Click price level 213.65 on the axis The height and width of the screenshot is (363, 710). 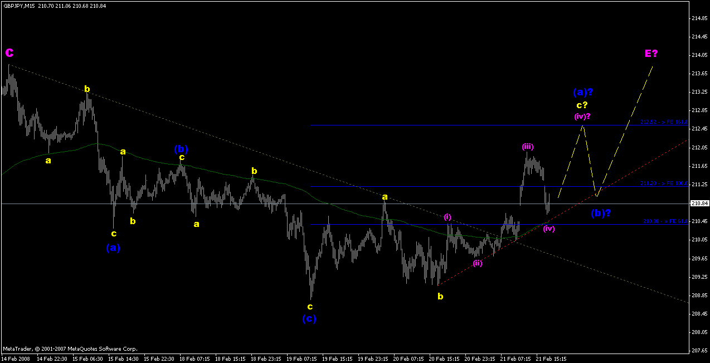pos(700,74)
